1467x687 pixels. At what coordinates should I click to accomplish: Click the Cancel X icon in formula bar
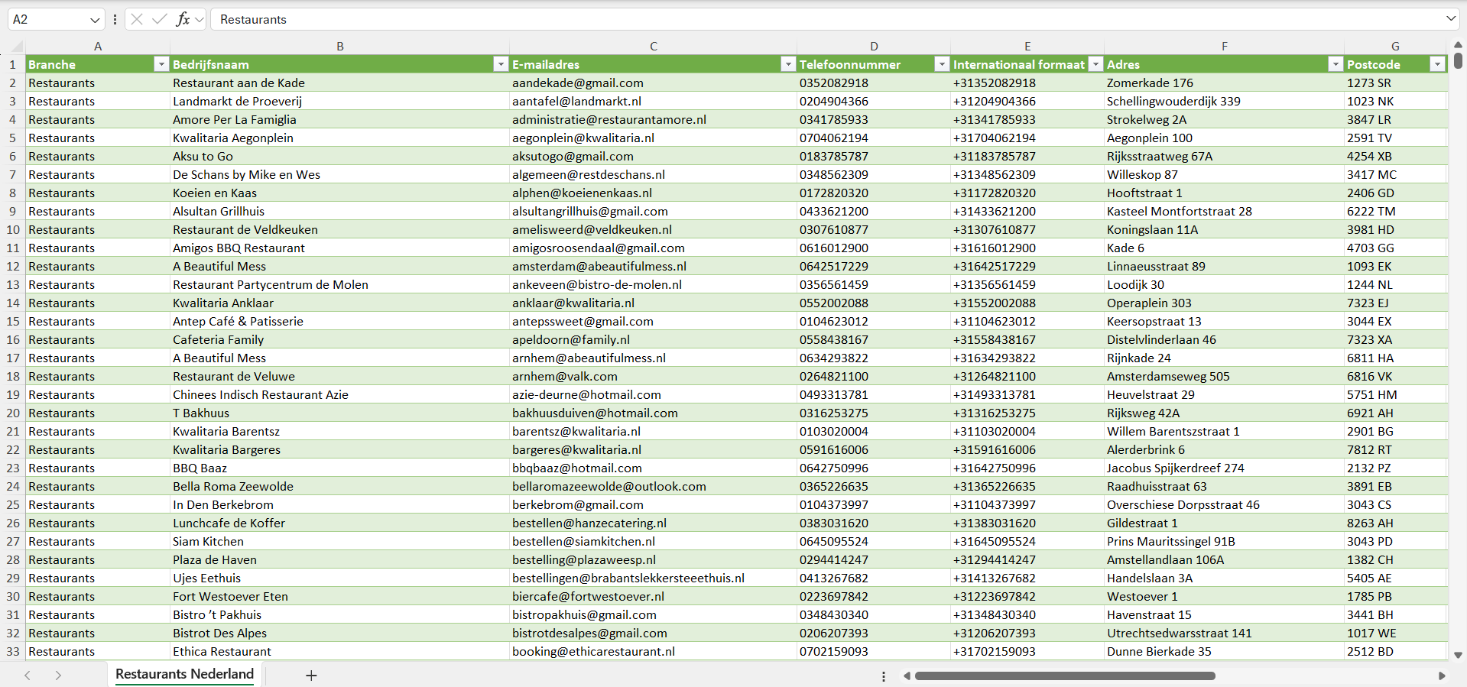pos(137,19)
